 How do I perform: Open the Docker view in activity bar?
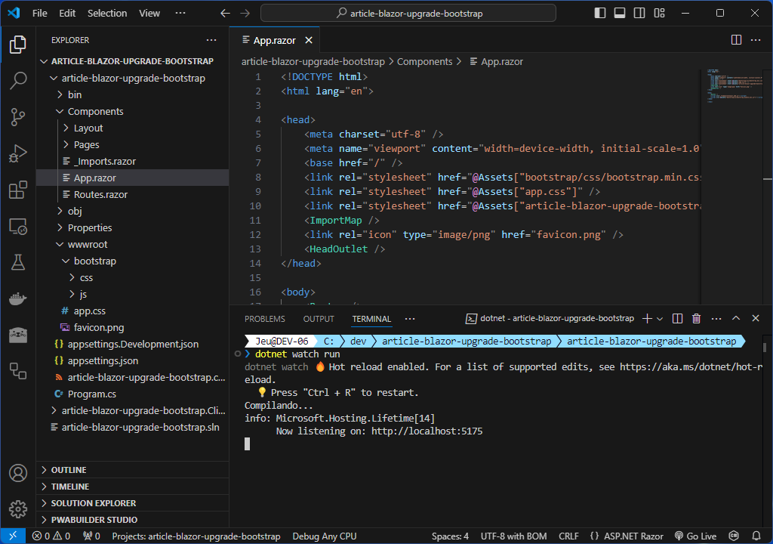point(18,298)
